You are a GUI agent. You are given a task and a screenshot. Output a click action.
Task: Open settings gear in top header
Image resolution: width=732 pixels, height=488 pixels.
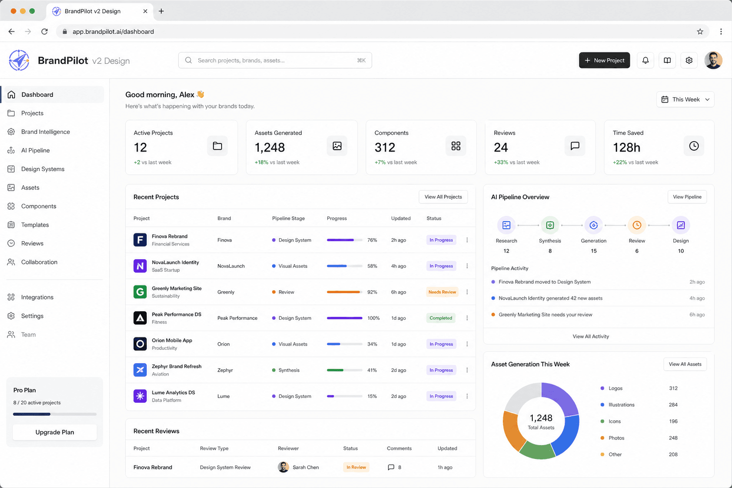[x=689, y=61]
